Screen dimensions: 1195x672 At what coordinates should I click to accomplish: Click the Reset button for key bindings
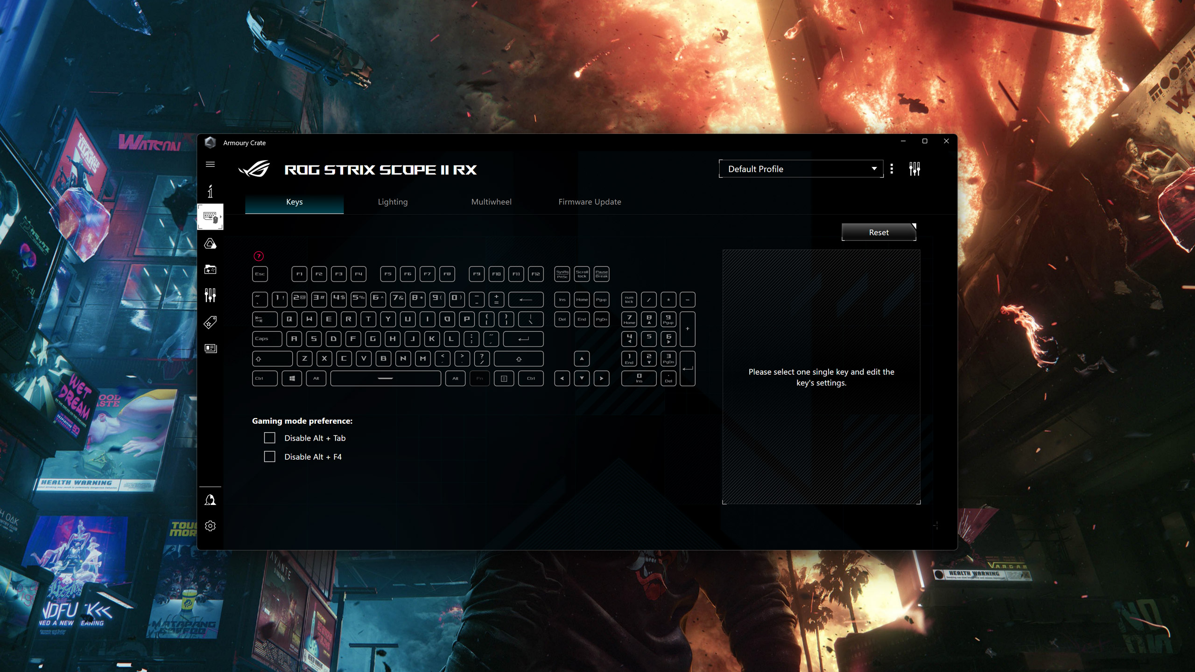878,232
